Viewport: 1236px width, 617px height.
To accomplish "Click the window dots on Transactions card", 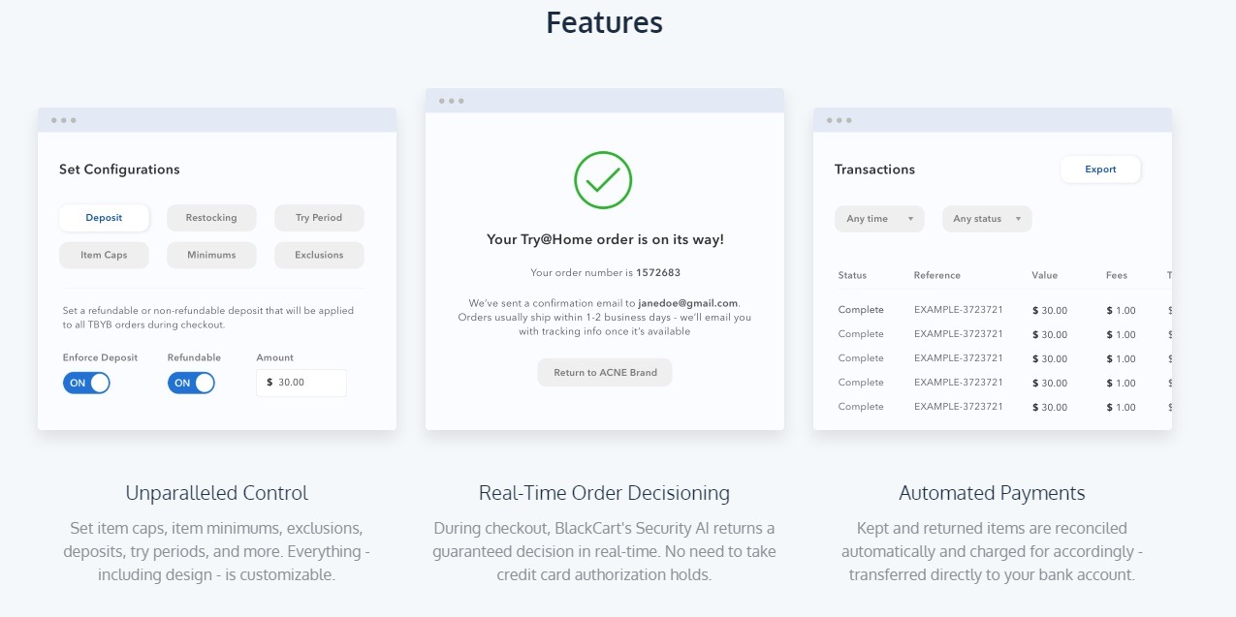I will tap(840, 120).
